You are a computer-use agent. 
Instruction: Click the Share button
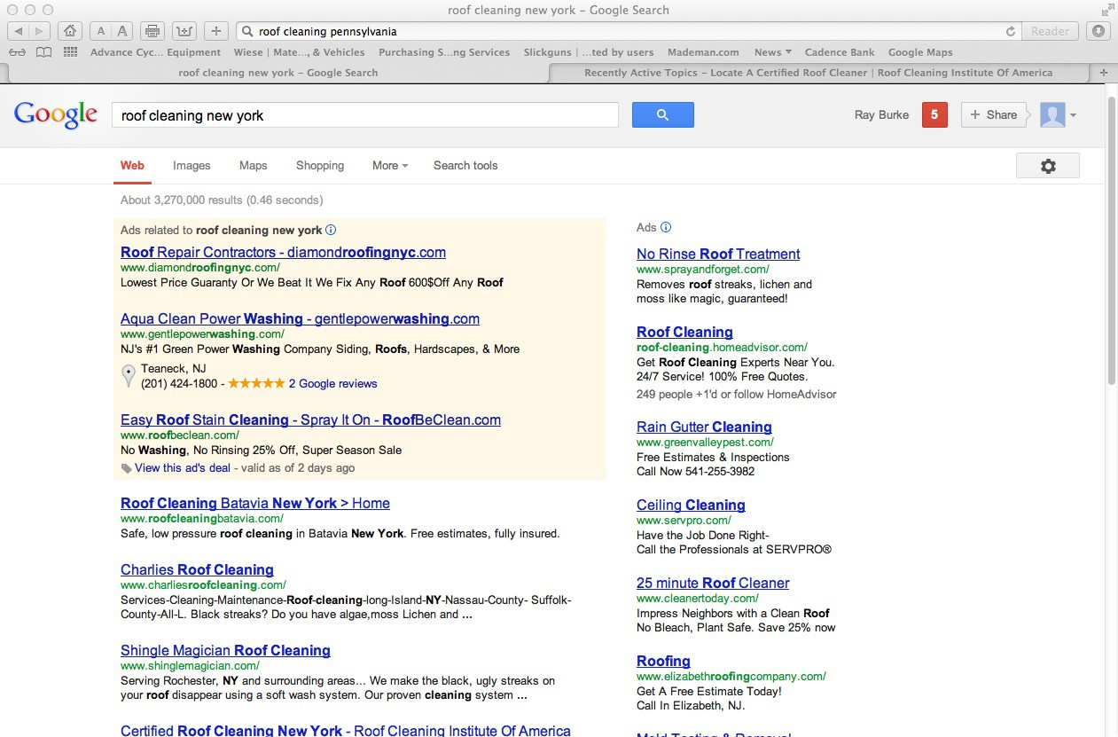[x=993, y=114]
